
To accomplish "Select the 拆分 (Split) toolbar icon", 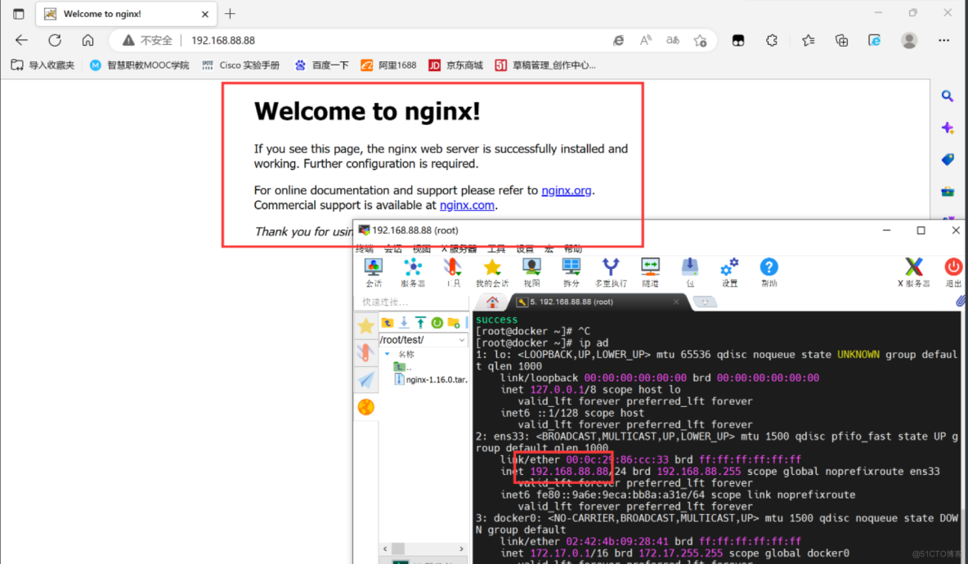I will [x=571, y=272].
